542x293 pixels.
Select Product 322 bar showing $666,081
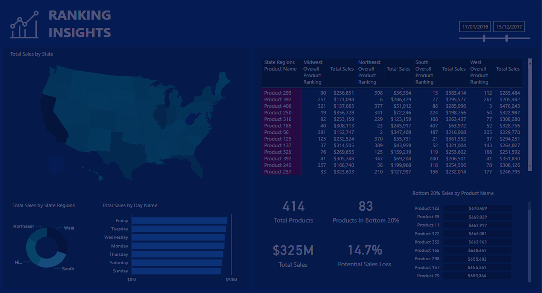click(x=478, y=234)
